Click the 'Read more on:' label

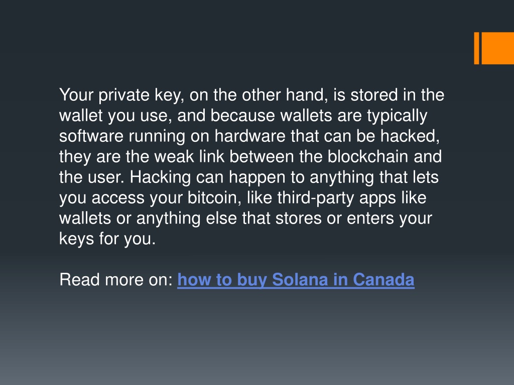pyautogui.click(x=116, y=280)
